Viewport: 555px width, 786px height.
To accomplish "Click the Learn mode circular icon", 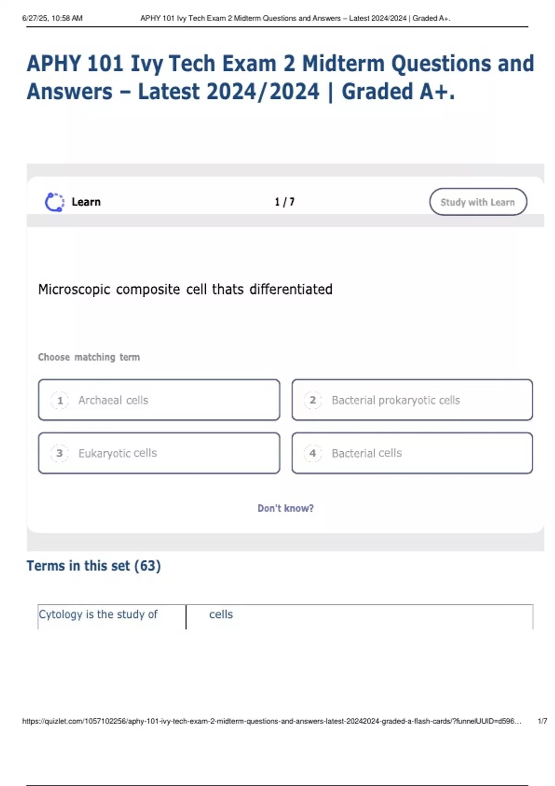I will click(x=55, y=202).
